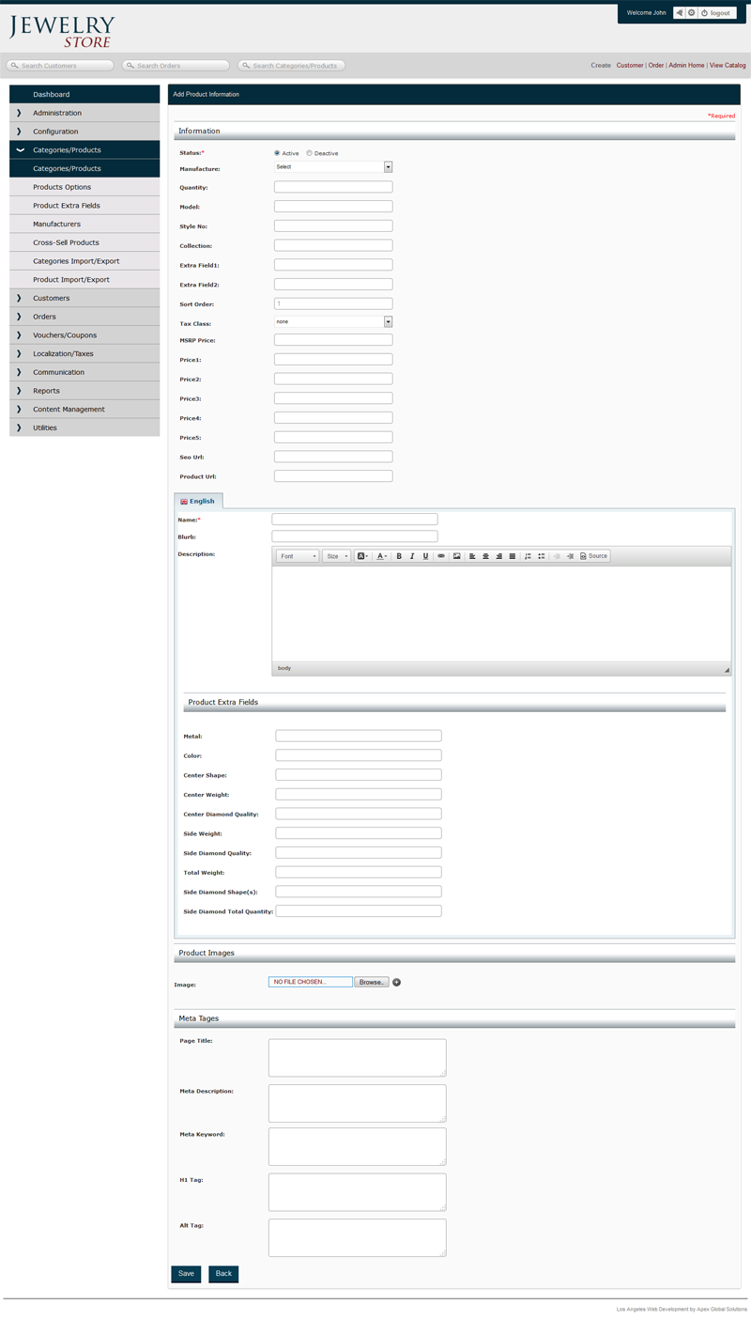Open Dashboard in the sidebar
The image size is (751, 1320).
(x=84, y=94)
